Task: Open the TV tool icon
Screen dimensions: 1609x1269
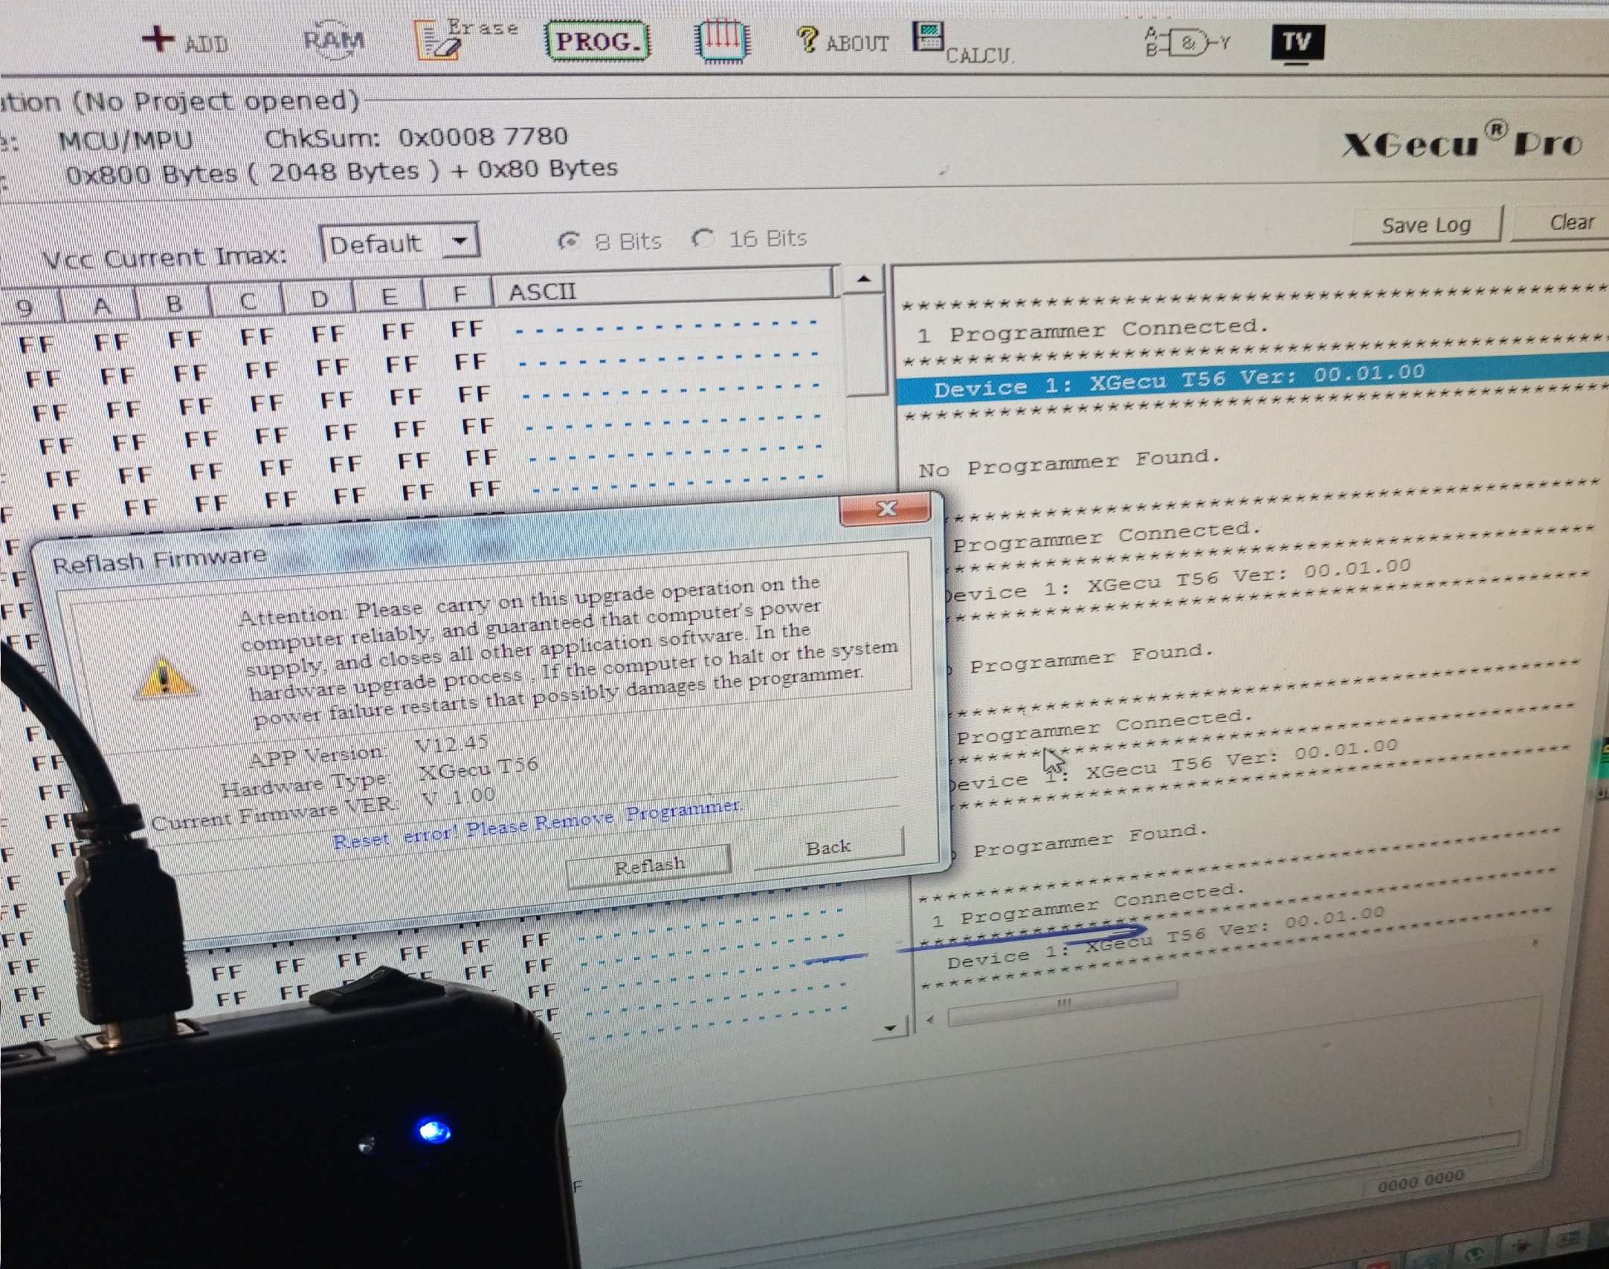Action: 1297,42
